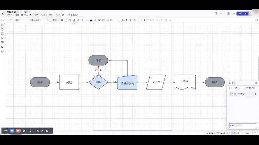Click the magic style wand icon
Screen dimensions: 259x145
(108, 20)
